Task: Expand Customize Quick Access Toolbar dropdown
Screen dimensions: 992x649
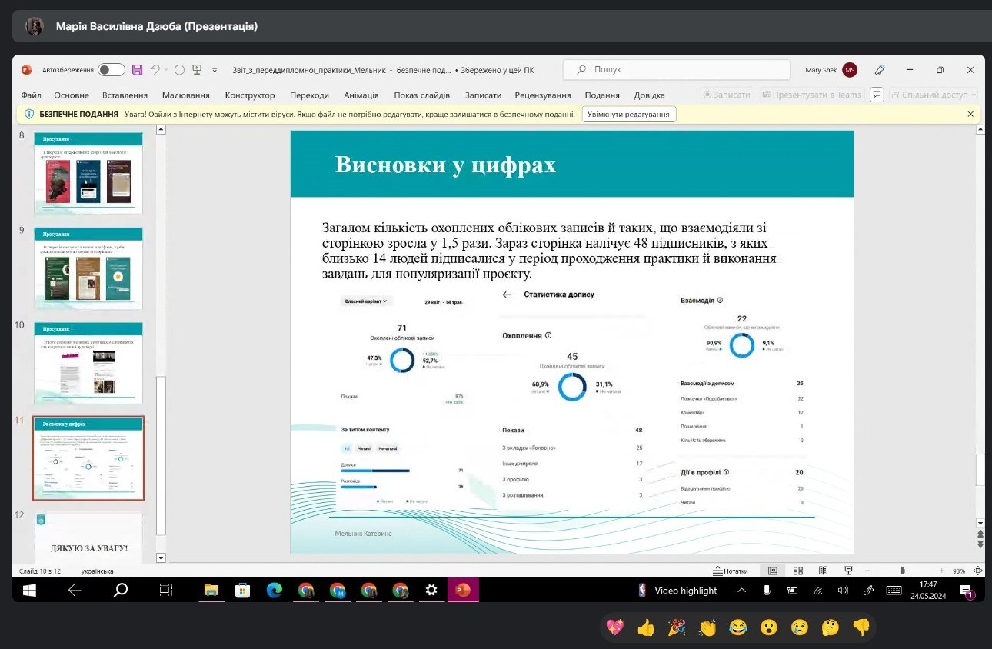Action: 215,70
